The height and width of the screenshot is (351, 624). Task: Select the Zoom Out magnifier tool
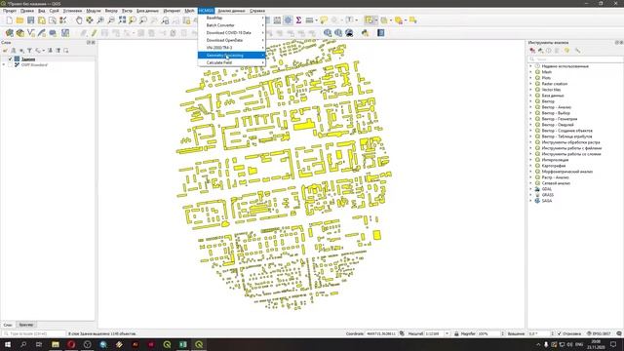111,20
